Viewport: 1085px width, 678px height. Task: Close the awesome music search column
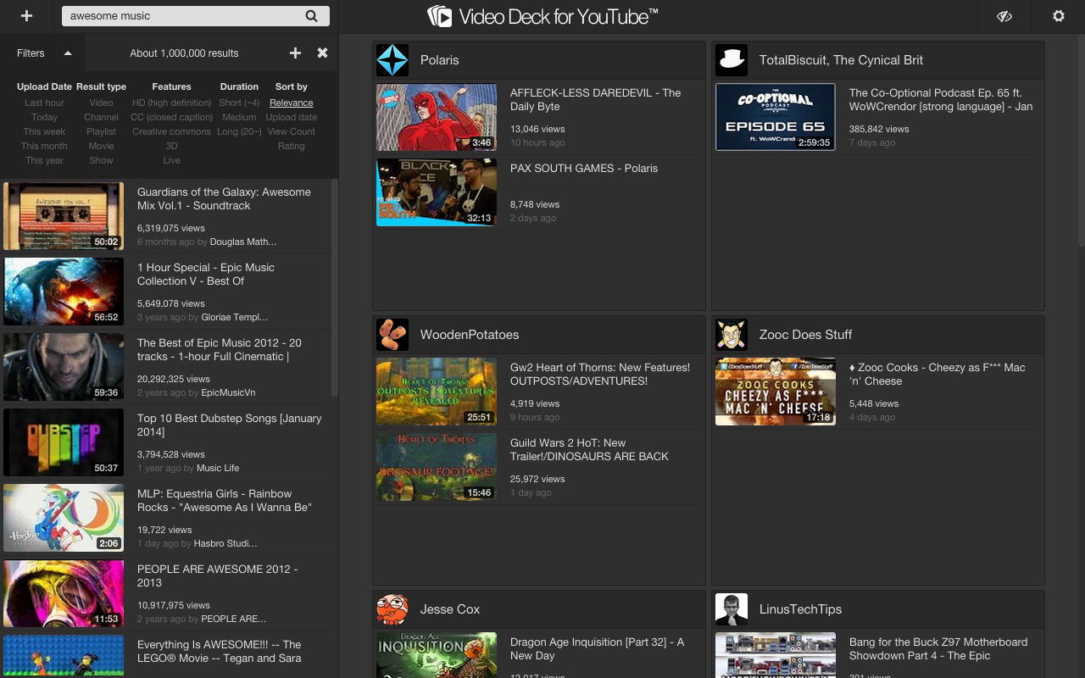322,53
